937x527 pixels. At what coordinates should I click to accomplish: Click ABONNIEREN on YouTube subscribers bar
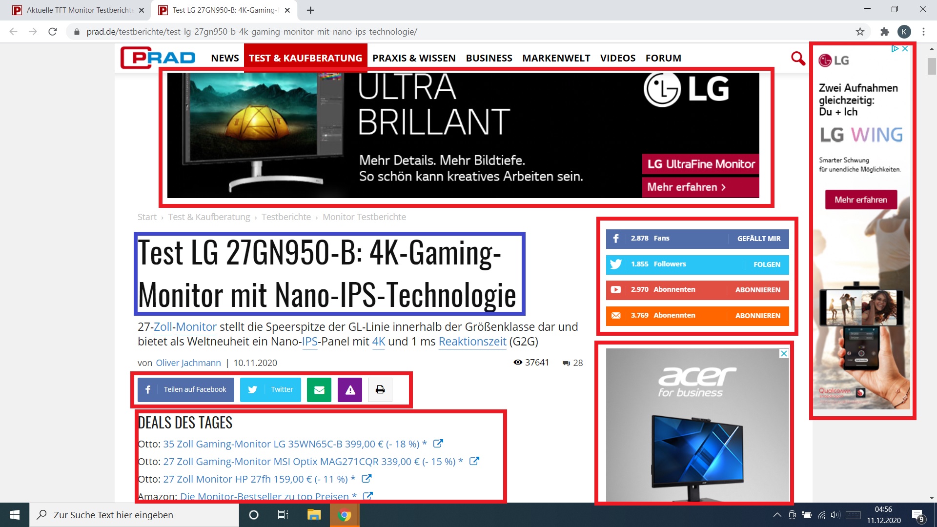click(x=757, y=290)
